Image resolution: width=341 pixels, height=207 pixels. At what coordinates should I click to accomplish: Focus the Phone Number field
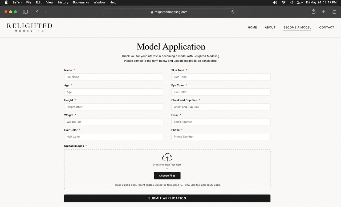[221, 136]
